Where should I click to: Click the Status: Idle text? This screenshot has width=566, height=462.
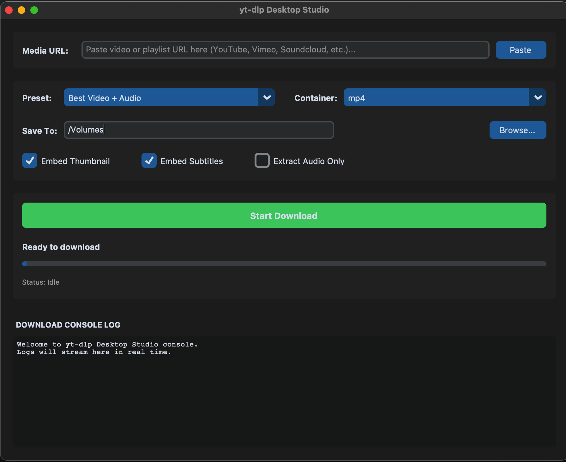tap(41, 282)
